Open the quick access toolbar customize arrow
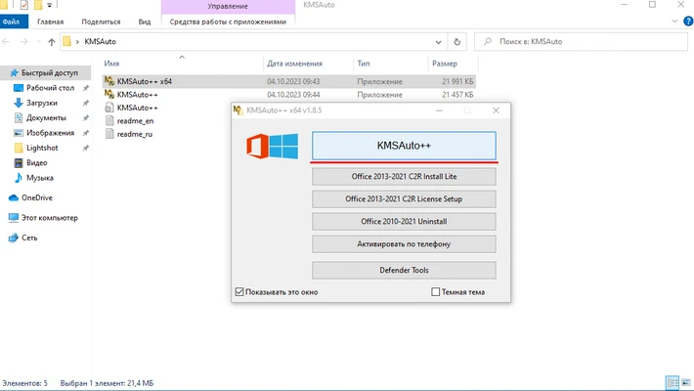 [x=49, y=5]
